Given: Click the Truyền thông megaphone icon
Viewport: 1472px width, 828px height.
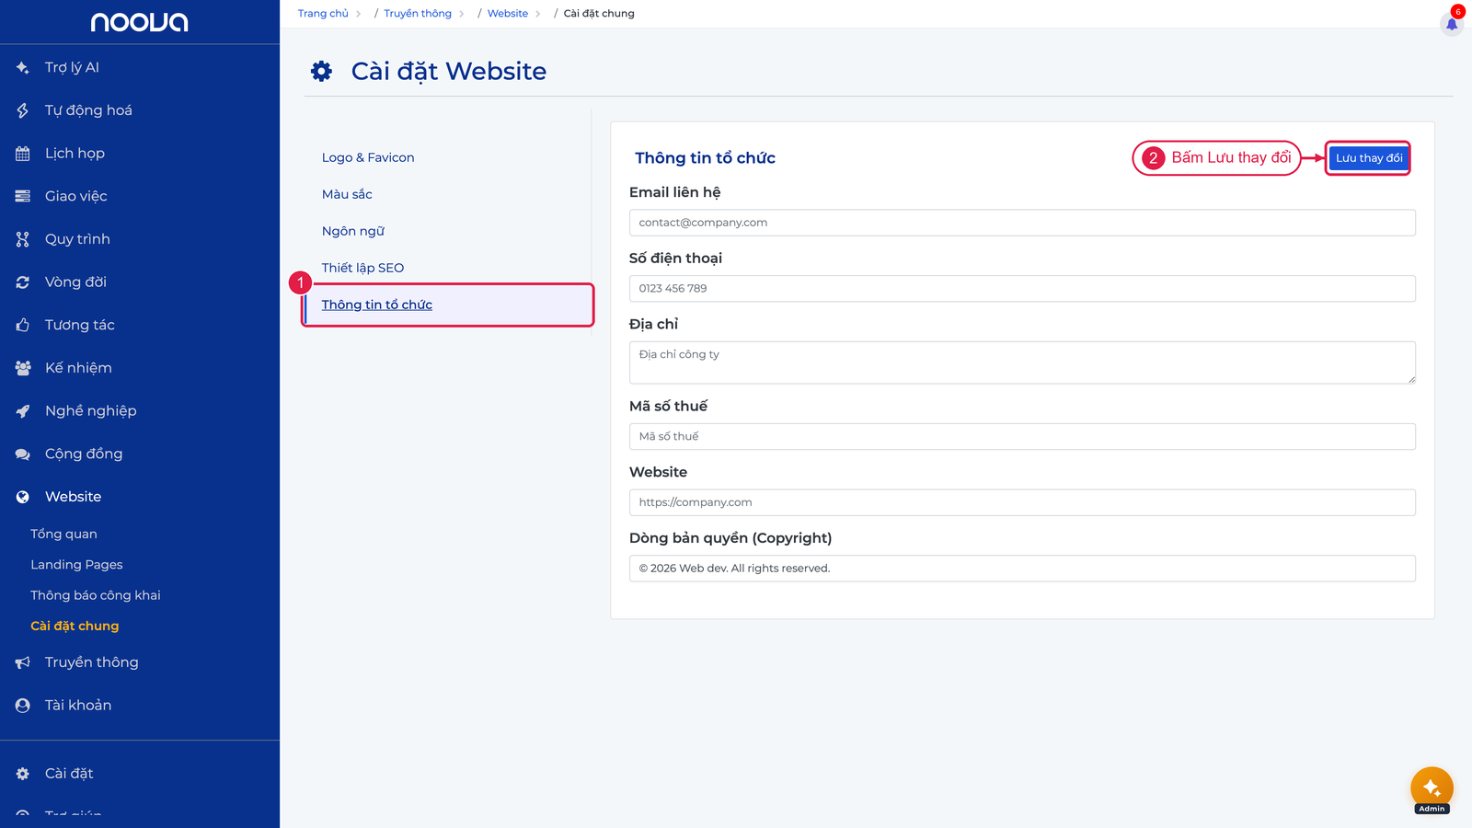Looking at the screenshot, I should pyautogui.click(x=22, y=662).
